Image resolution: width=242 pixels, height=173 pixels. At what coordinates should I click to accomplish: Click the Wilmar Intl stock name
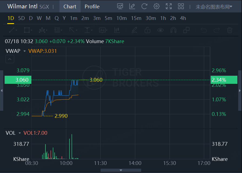pyautogui.click(x=22, y=6)
